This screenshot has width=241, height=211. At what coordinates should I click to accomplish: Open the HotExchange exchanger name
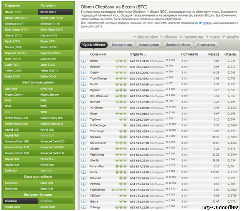click(98, 125)
